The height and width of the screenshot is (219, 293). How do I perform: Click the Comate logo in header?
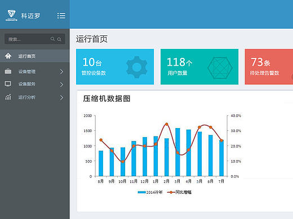click(x=11, y=15)
